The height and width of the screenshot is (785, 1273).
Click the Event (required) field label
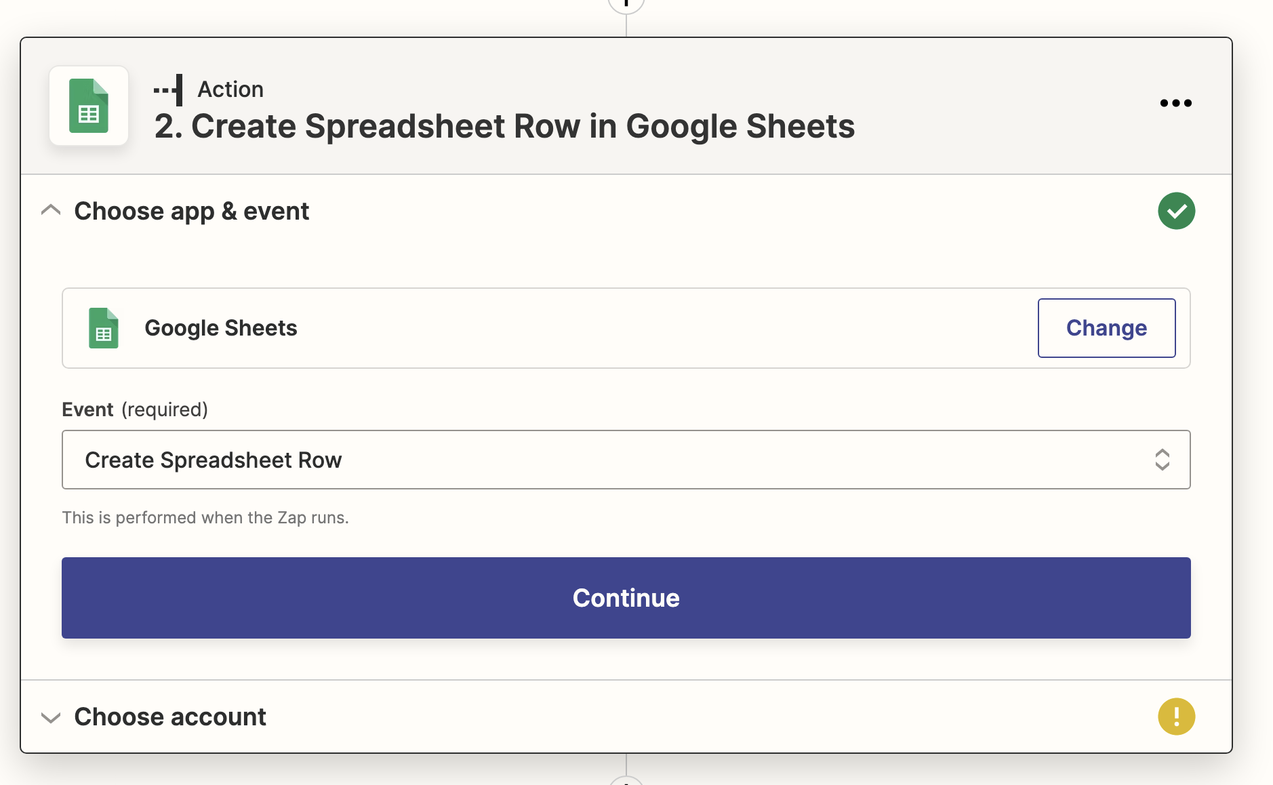coord(135,409)
